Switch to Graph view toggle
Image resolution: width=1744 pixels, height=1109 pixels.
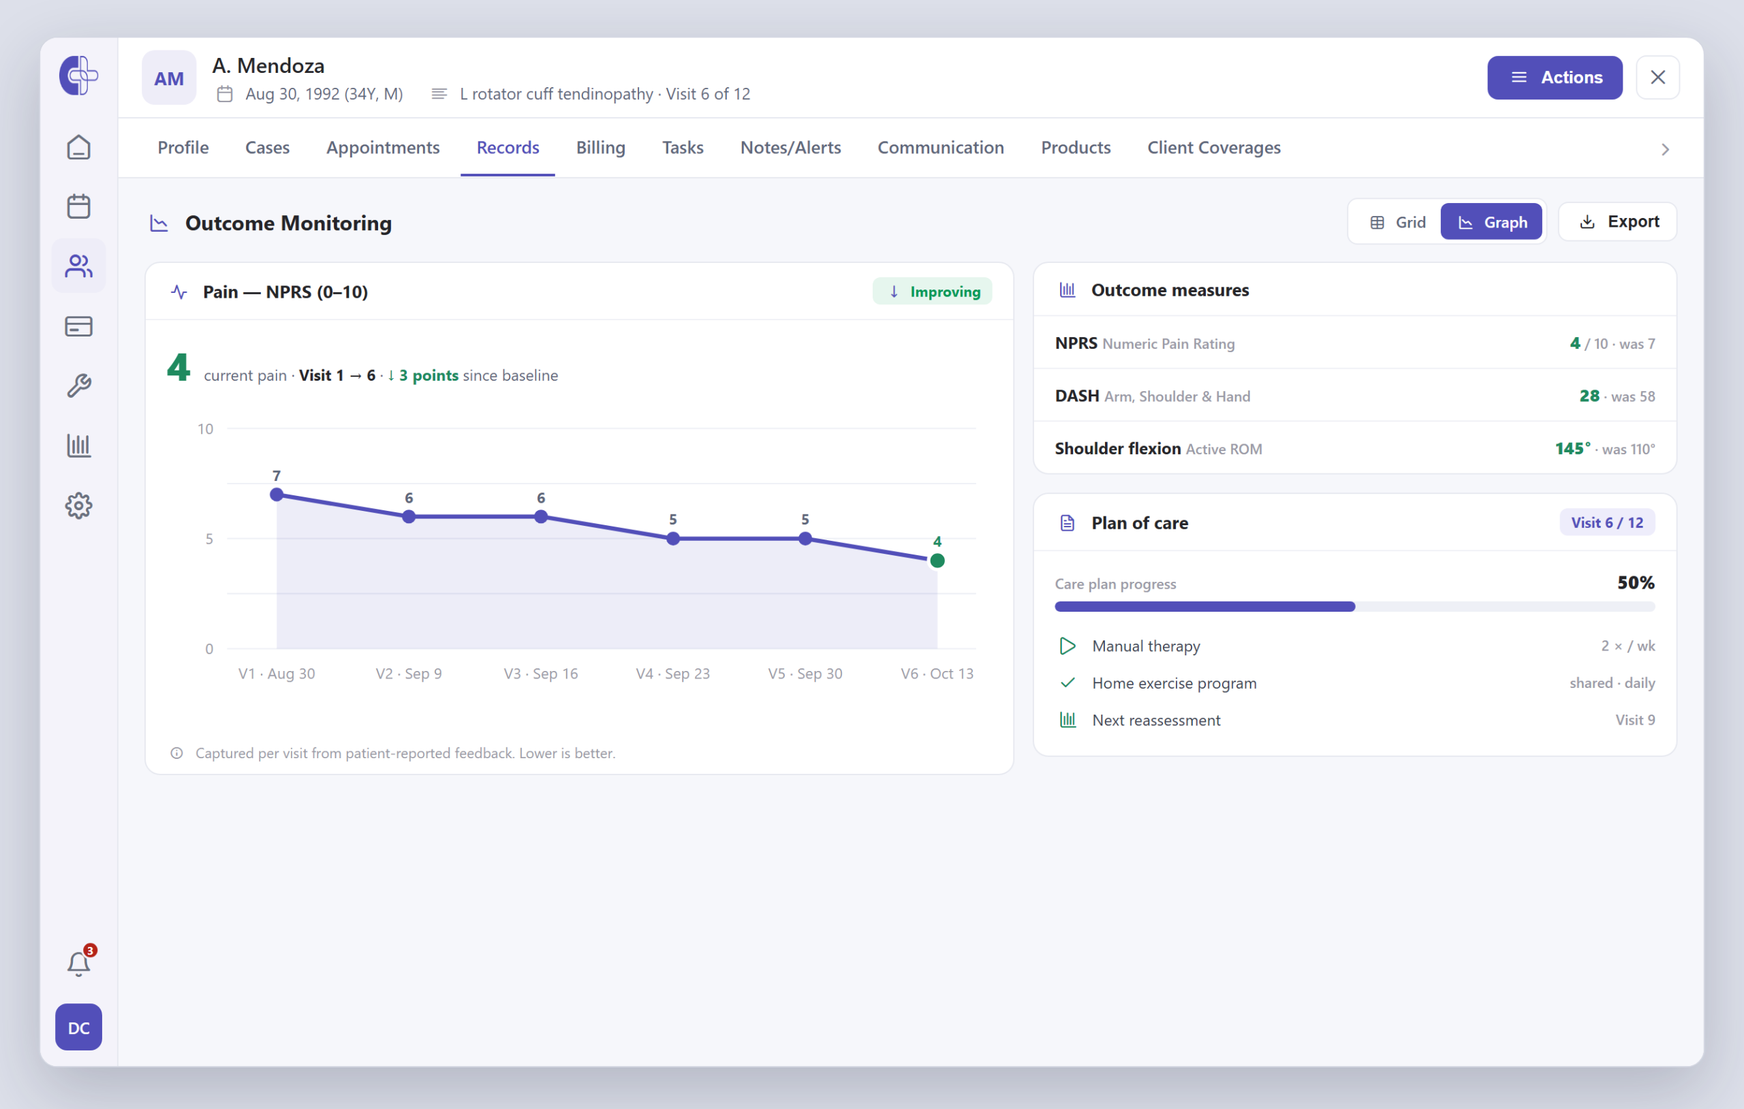tap(1492, 222)
